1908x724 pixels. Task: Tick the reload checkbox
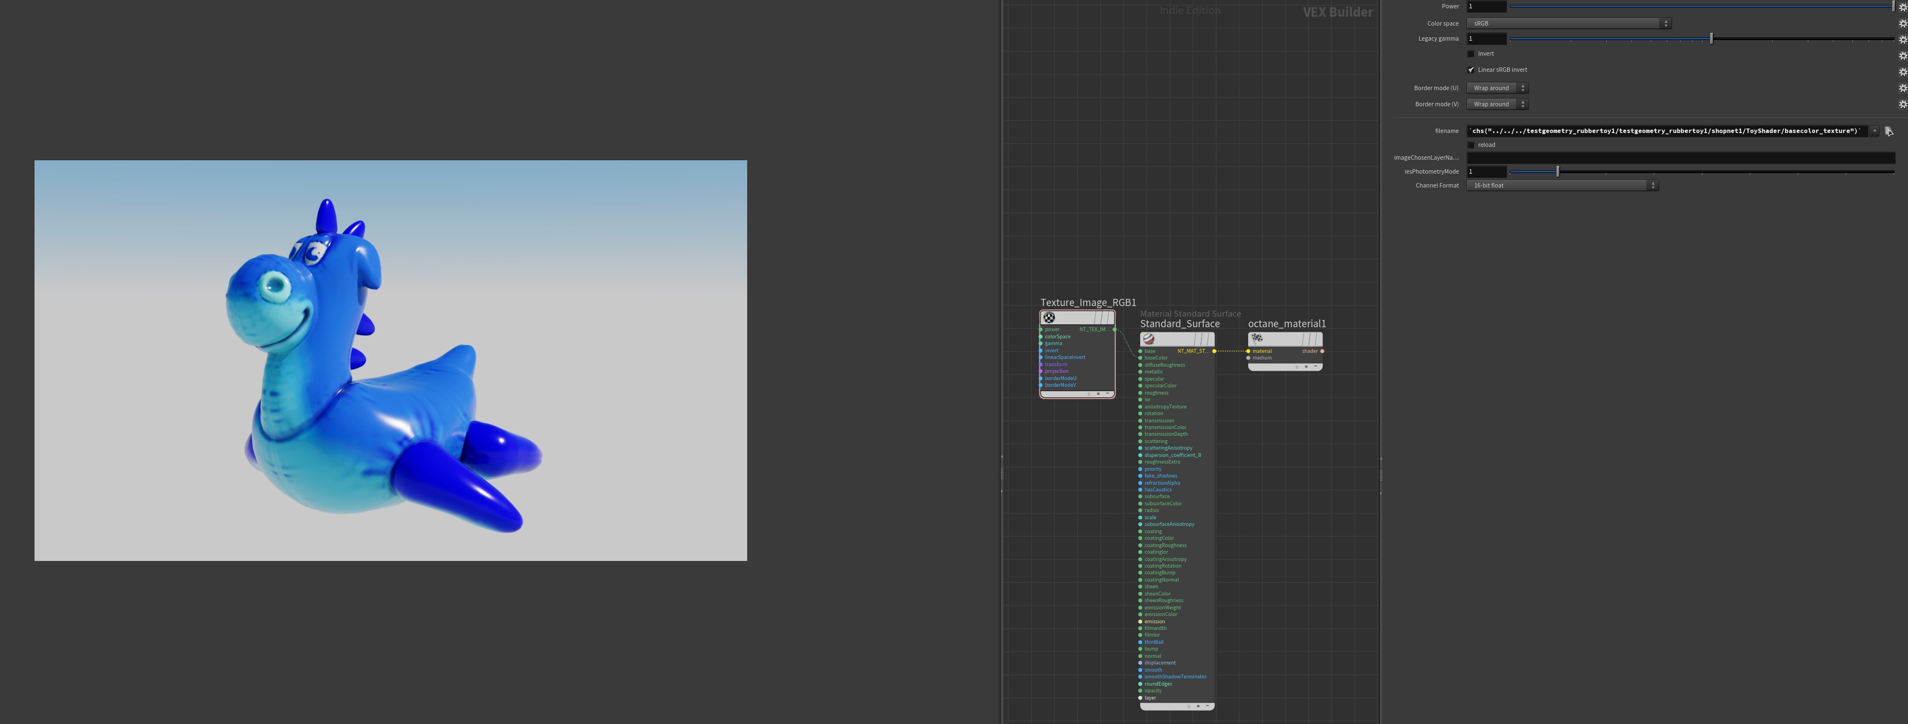point(1471,145)
